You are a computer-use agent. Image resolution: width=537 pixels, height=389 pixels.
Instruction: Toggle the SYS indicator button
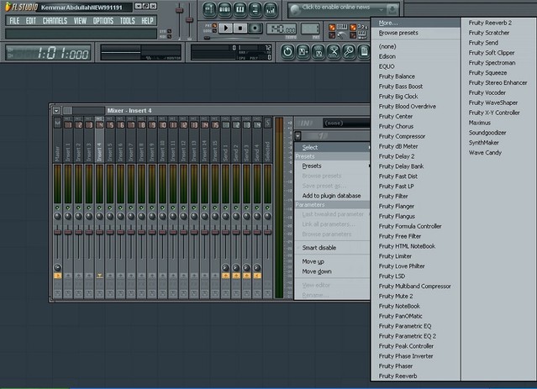point(169,31)
